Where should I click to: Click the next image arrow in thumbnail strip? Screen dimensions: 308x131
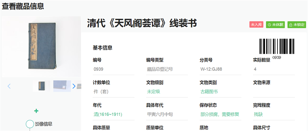(74, 86)
